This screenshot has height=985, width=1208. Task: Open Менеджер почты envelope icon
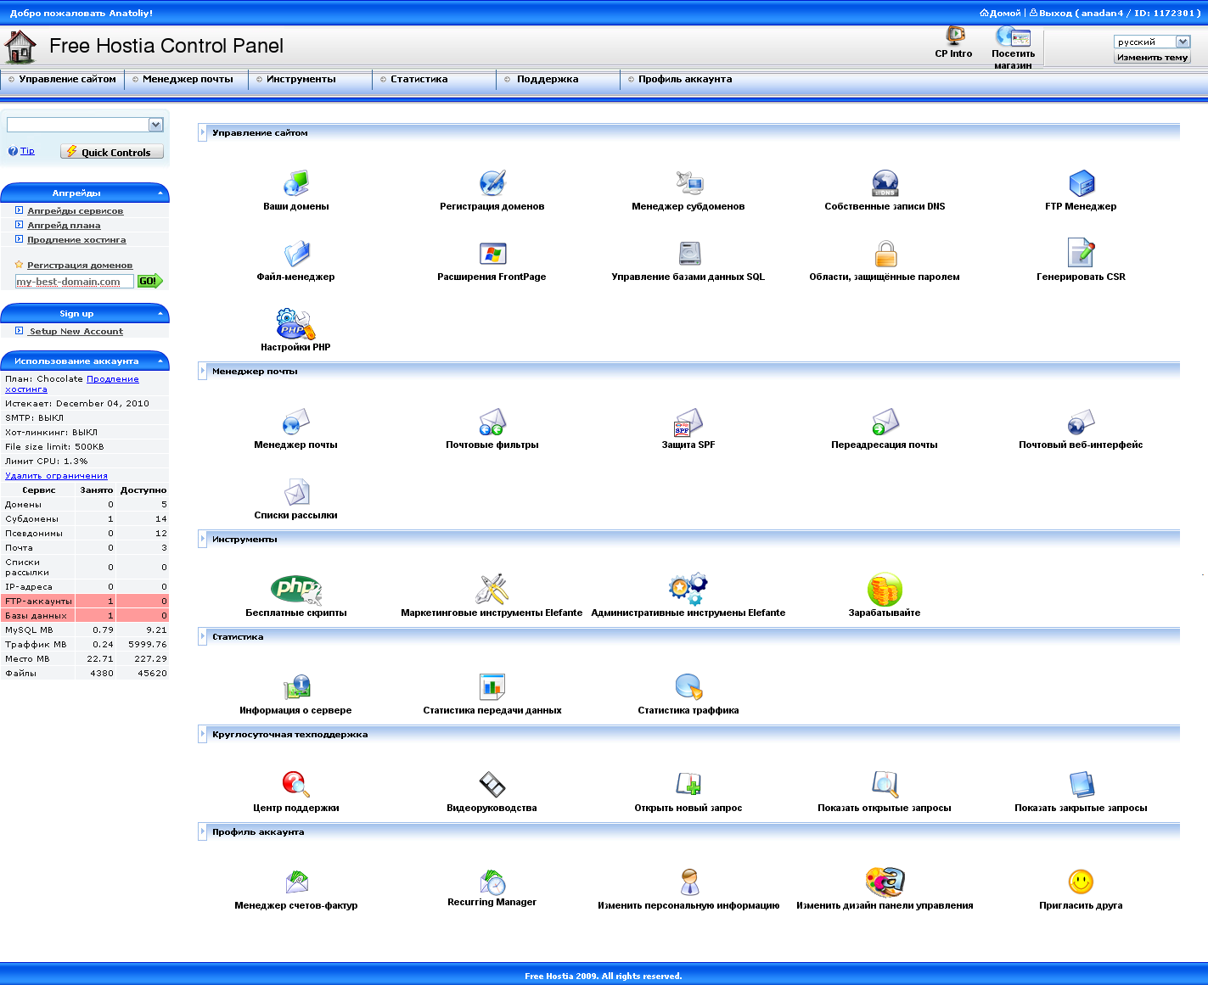coord(295,421)
